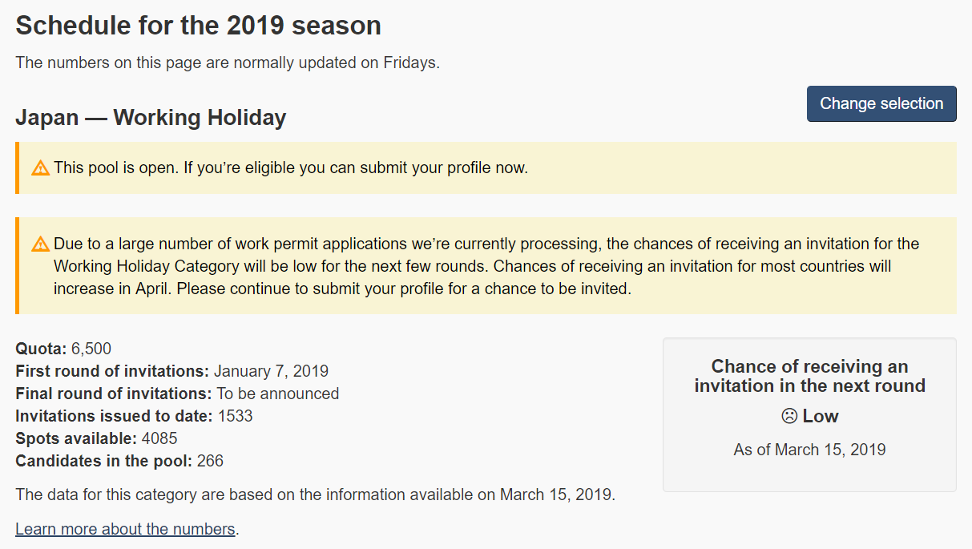Click the Candidates in the pool 266 line

pyautogui.click(x=119, y=461)
